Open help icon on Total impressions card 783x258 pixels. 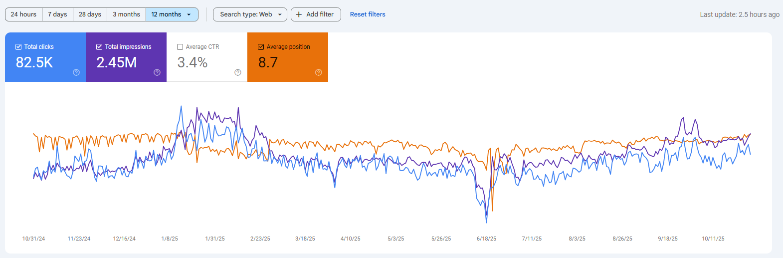tap(157, 72)
